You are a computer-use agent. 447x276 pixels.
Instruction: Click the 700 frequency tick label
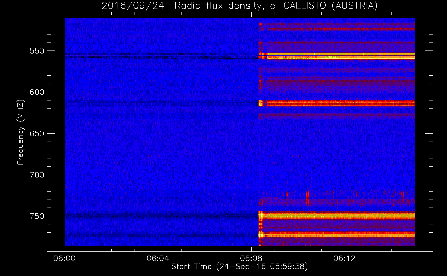pyautogui.click(x=37, y=175)
